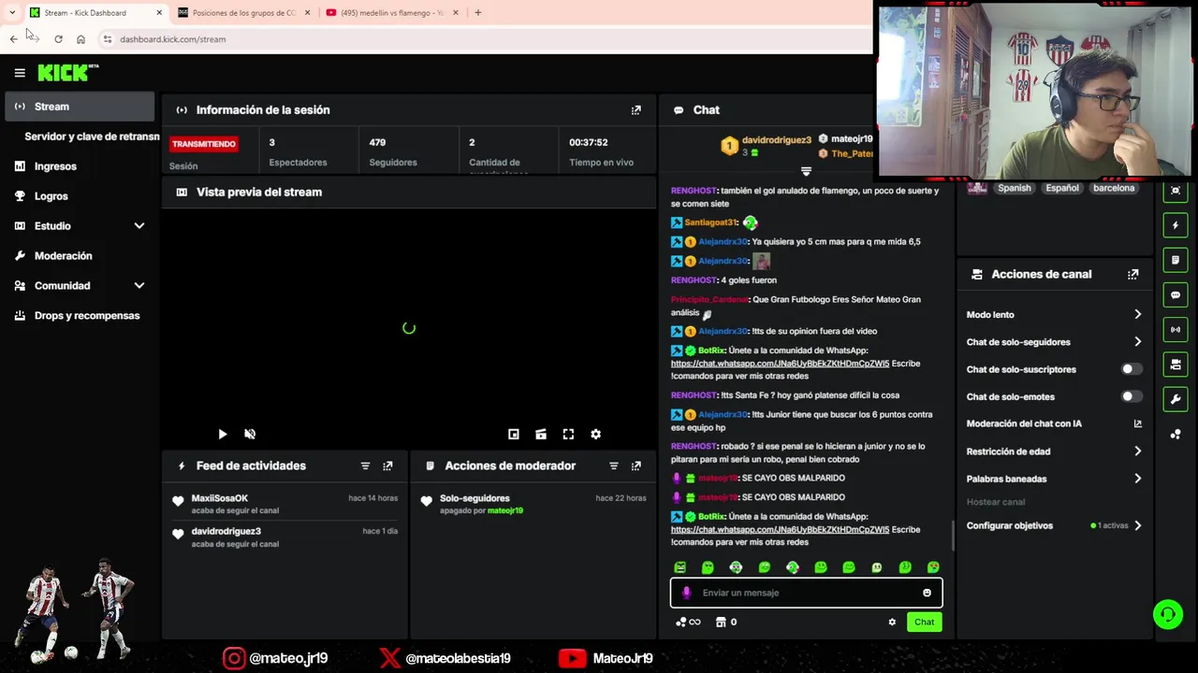Viewport: 1198px width, 673px height.
Task: Click username Alejandrx30 in height message
Action: click(x=723, y=242)
